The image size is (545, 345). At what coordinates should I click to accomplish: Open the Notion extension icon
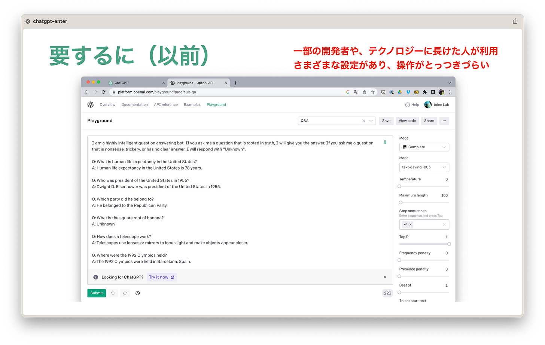383,92
